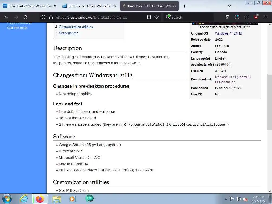The width and height of the screenshot is (272, 204).
Task: Click 'FBConan' author value
Action: tap(222, 46)
